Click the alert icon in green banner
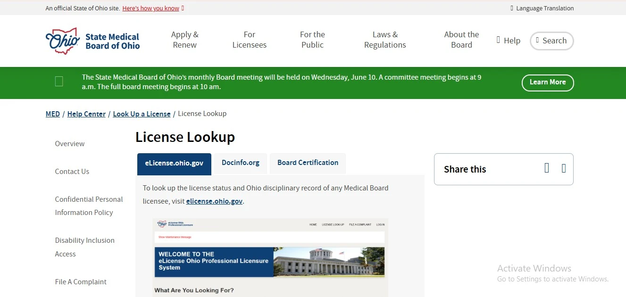Image resolution: width=626 pixels, height=297 pixels. [x=59, y=82]
